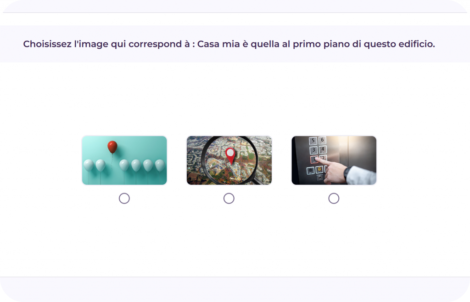Click the red-lit elevator button being pressed
The image size is (470, 302).
click(314, 160)
